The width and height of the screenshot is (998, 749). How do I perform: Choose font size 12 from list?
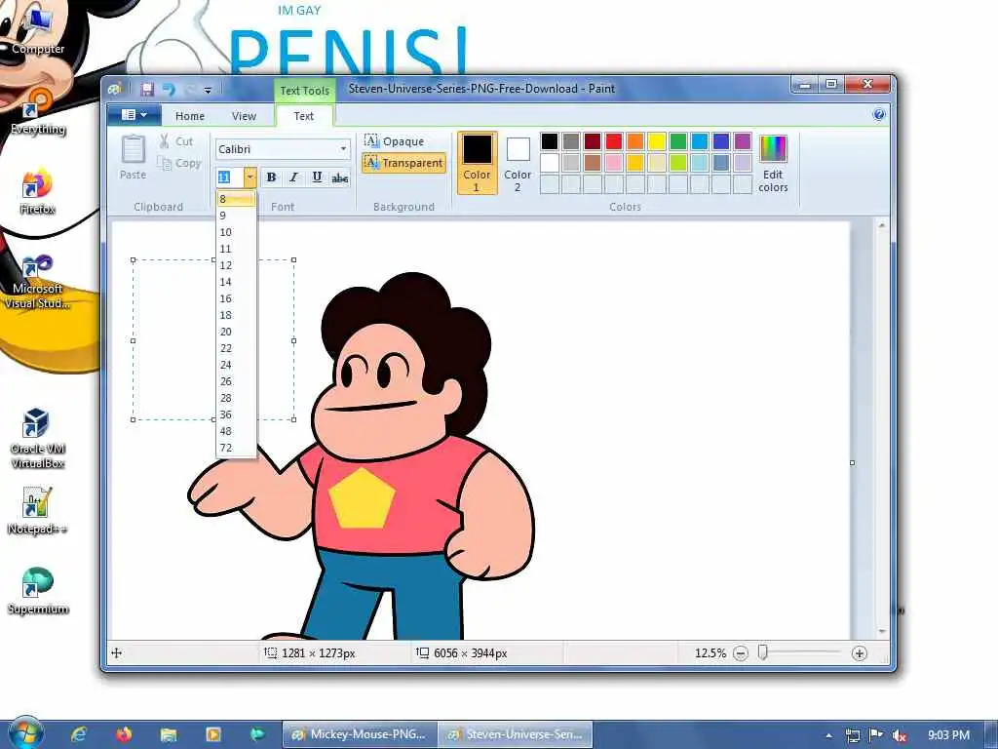coord(236,265)
